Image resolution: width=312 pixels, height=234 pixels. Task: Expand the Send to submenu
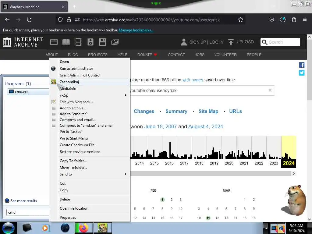[90, 174]
